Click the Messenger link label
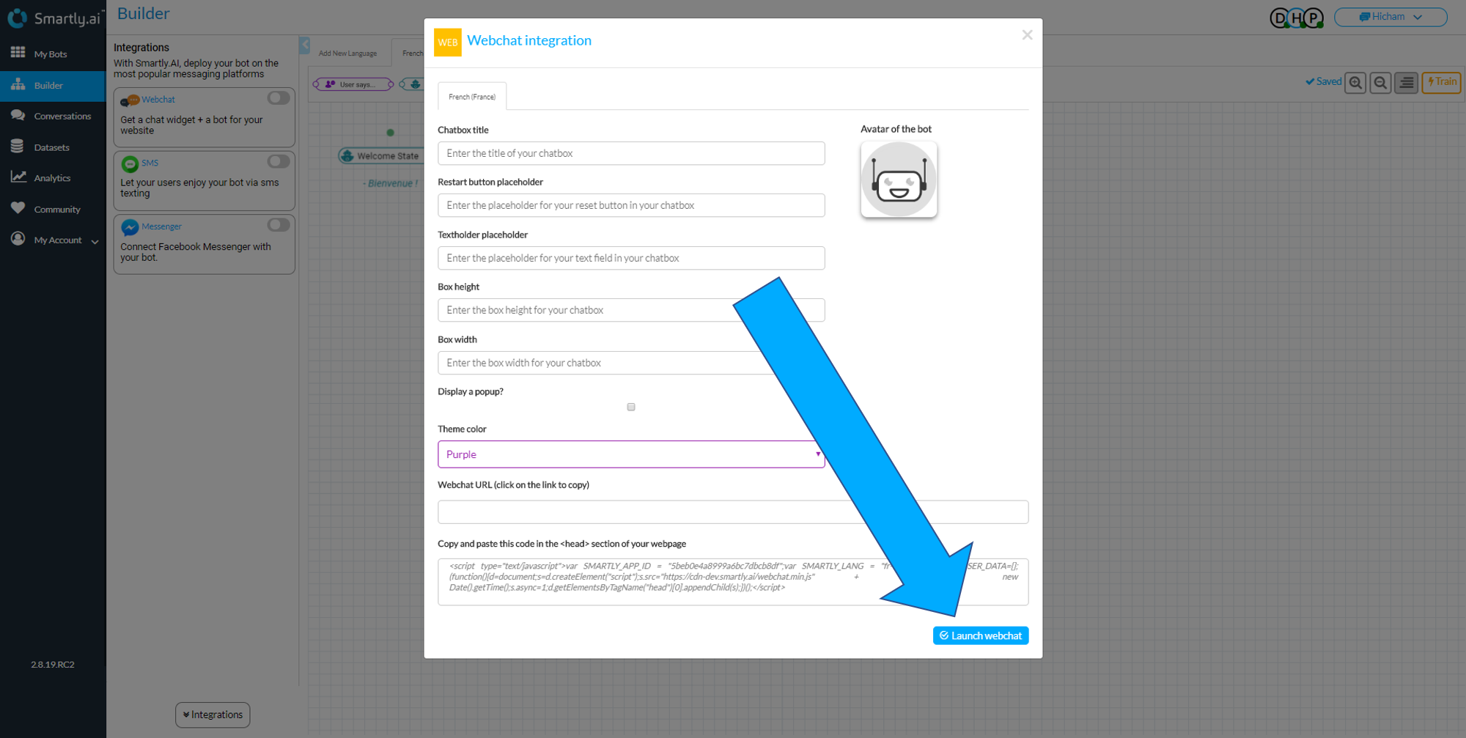Viewport: 1466px width, 738px height. (161, 226)
